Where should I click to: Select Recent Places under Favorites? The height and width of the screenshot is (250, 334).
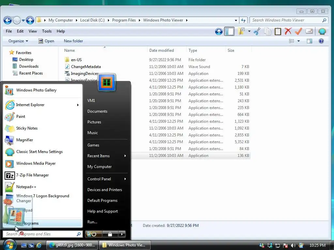[28, 73]
